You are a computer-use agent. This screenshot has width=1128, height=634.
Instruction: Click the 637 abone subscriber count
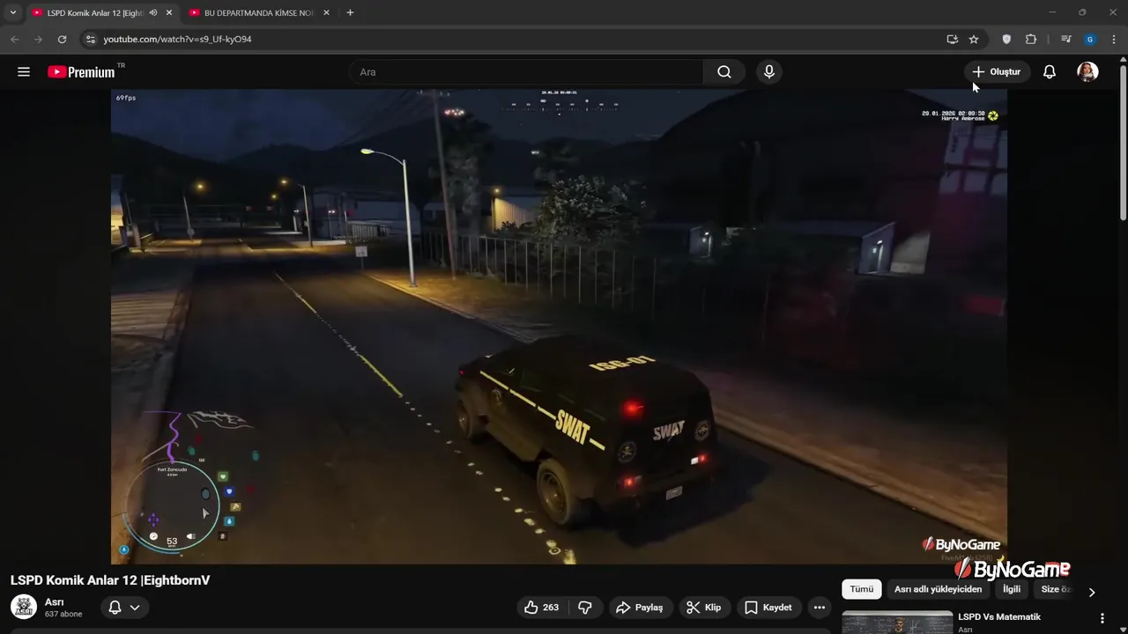pyautogui.click(x=63, y=614)
